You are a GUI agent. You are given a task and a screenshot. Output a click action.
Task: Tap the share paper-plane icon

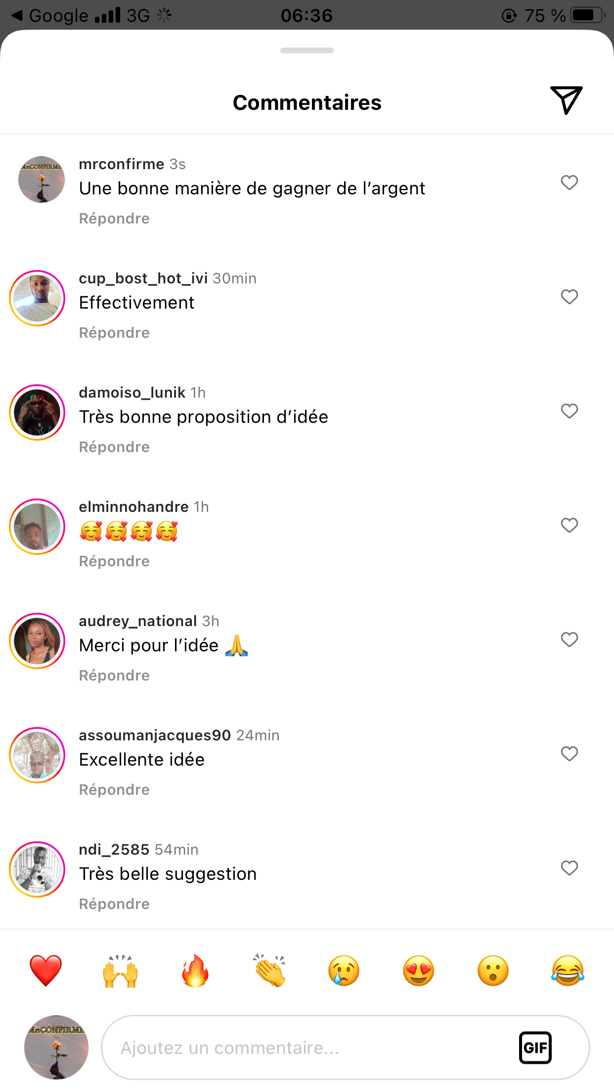(x=566, y=100)
